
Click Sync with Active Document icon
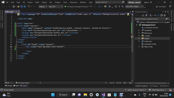155,15
